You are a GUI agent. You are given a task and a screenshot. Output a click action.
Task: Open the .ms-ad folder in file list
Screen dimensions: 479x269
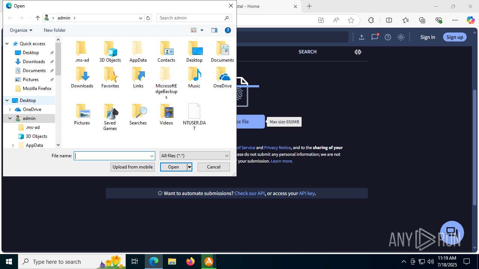82,52
